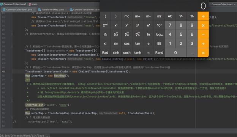Click the multiply operator key
This screenshot has width=237, height=137.
203,25
